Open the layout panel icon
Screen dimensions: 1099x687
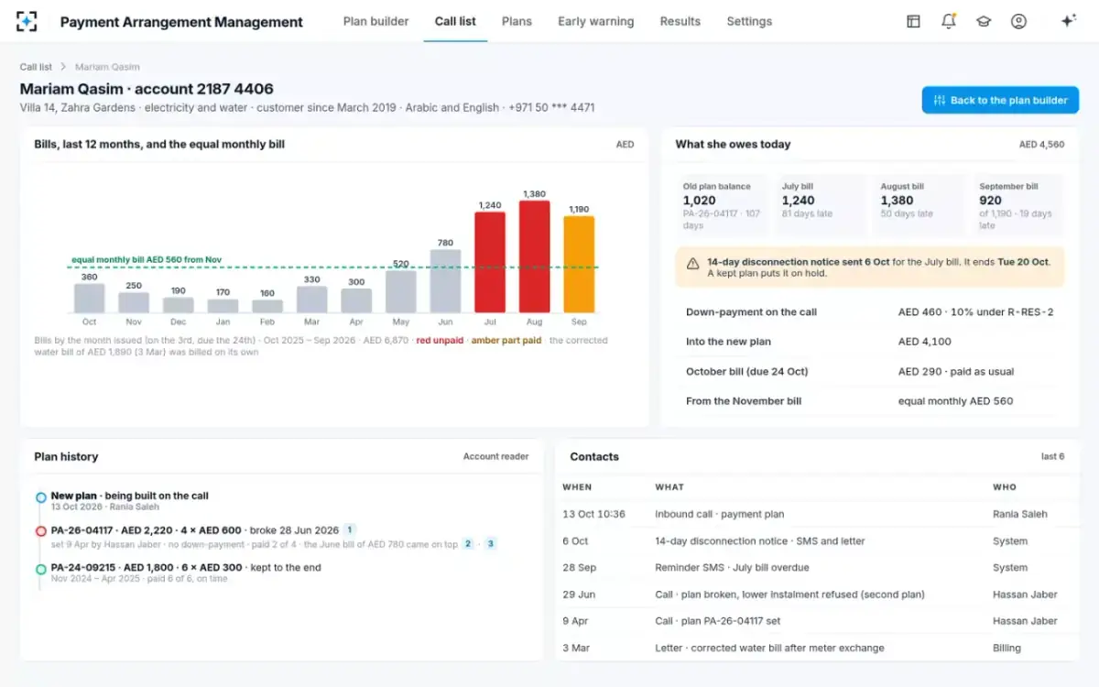coord(913,21)
